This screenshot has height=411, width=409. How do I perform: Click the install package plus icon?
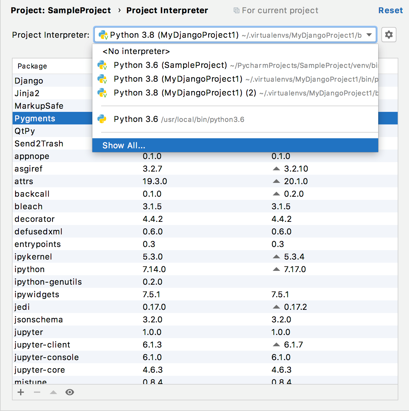click(20, 392)
